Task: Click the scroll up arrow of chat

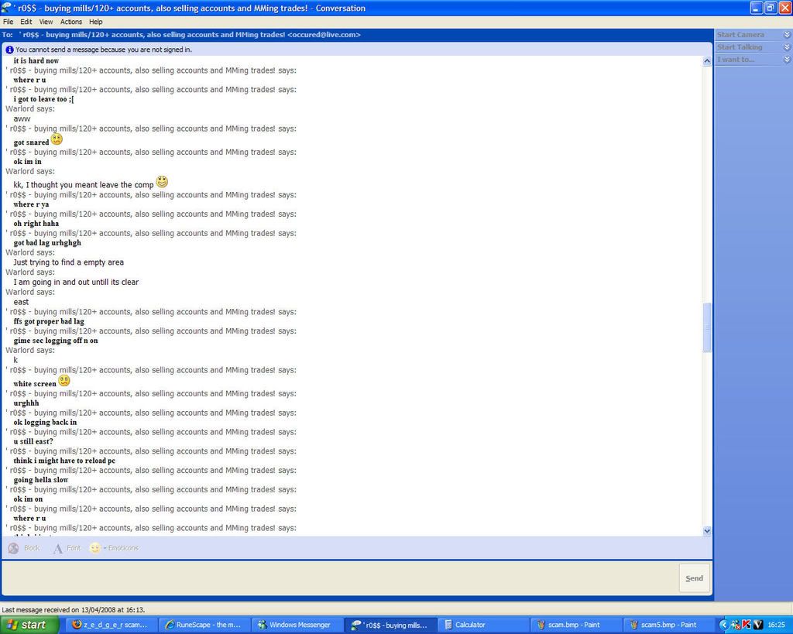Action: pyautogui.click(x=706, y=60)
